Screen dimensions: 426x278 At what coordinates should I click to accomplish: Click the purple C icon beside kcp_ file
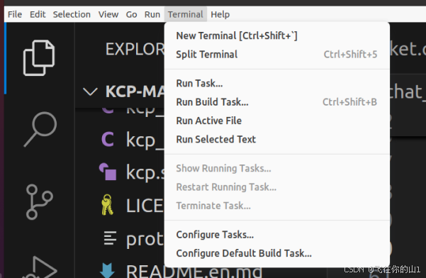(x=108, y=139)
